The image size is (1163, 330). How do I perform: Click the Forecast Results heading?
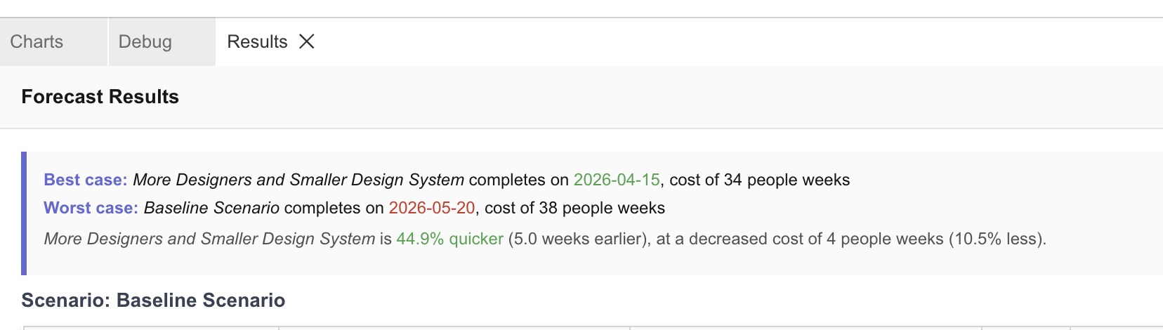pos(100,97)
